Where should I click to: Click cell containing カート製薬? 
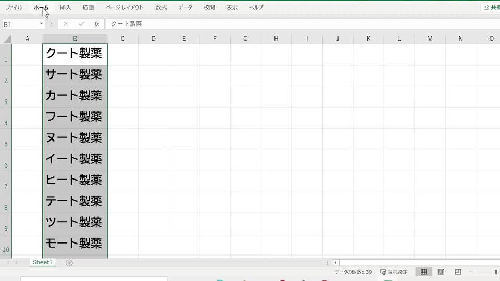[x=75, y=97]
